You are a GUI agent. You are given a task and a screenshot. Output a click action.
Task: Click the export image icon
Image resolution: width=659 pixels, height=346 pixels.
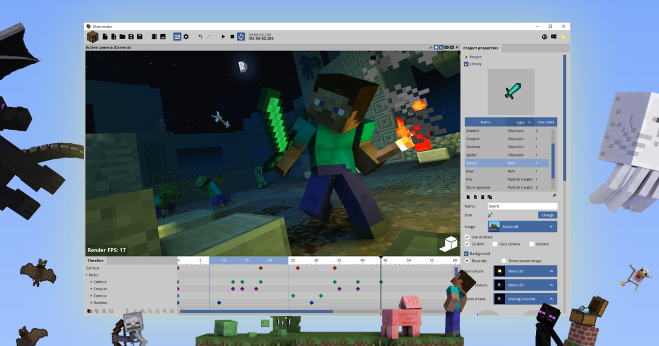point(163,37)
